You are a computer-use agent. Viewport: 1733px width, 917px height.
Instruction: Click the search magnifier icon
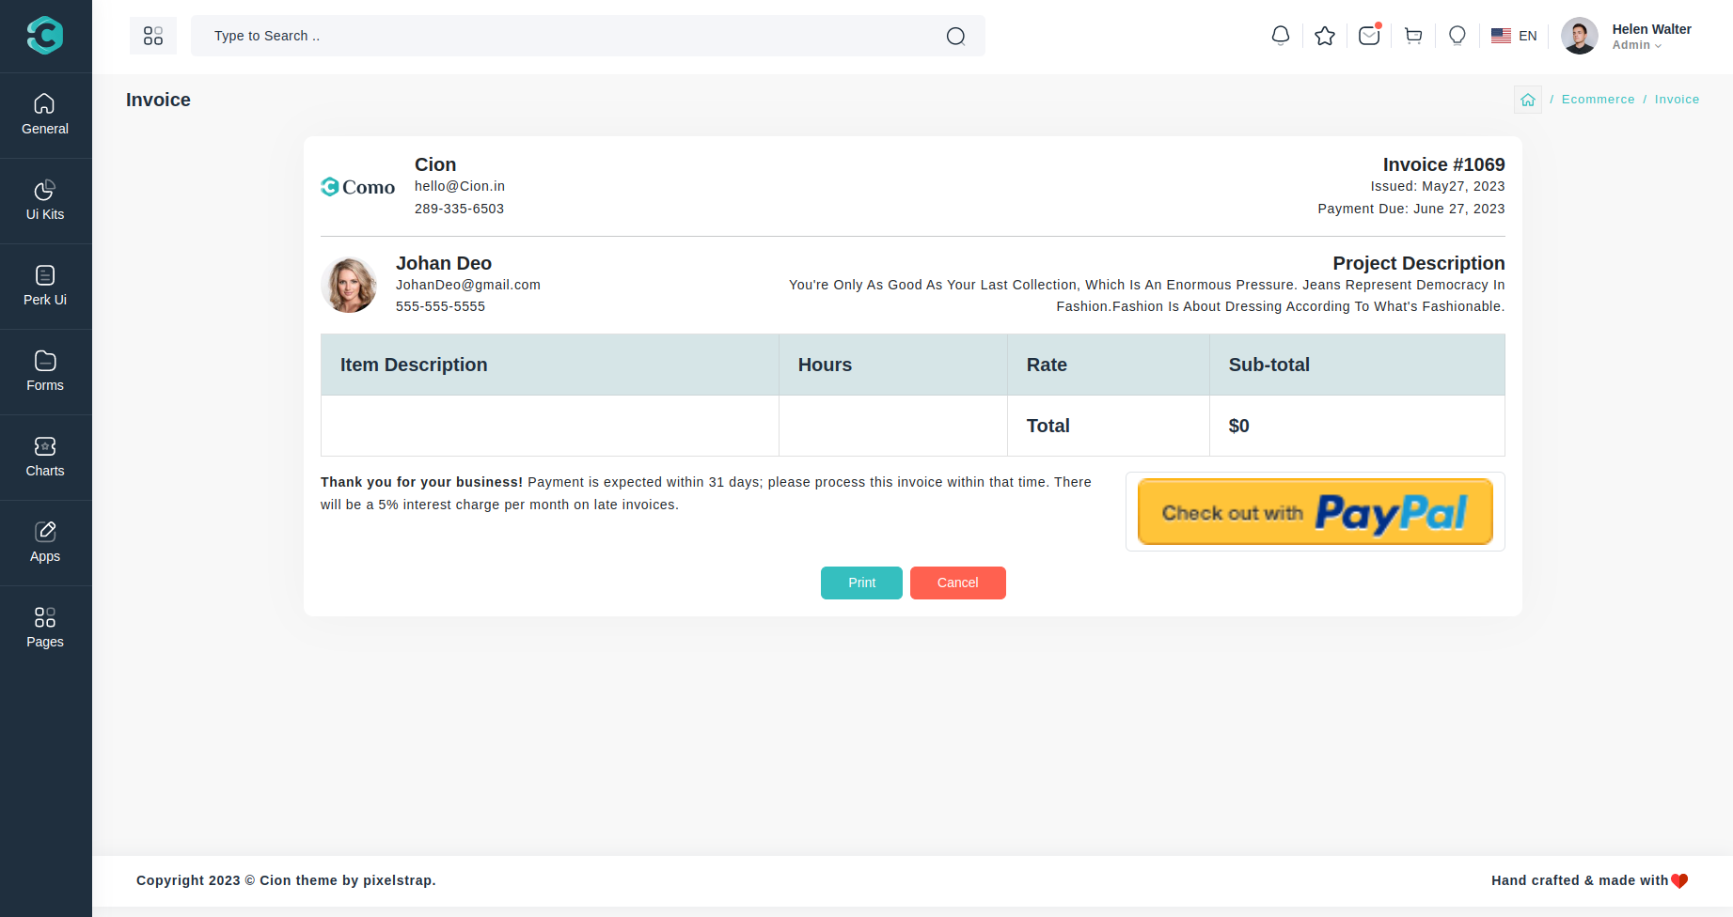click(x=955, y=36)
